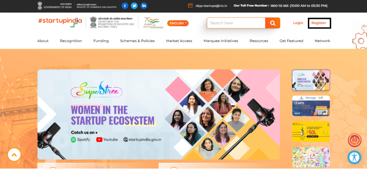Click the orange search magnifier button

click(x=272, y=23)
